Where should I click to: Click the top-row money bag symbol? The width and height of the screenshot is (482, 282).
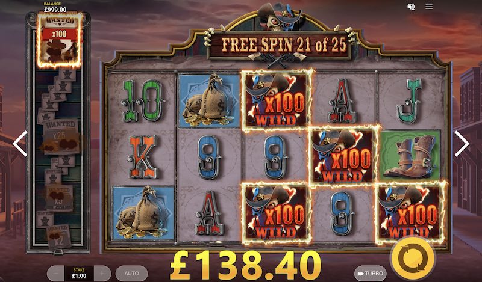(x=209, y=100)
